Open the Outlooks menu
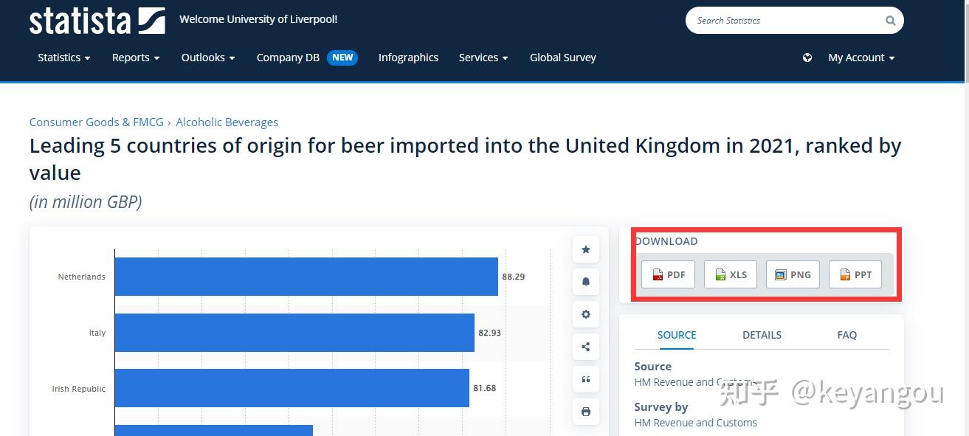 [208, 58]
